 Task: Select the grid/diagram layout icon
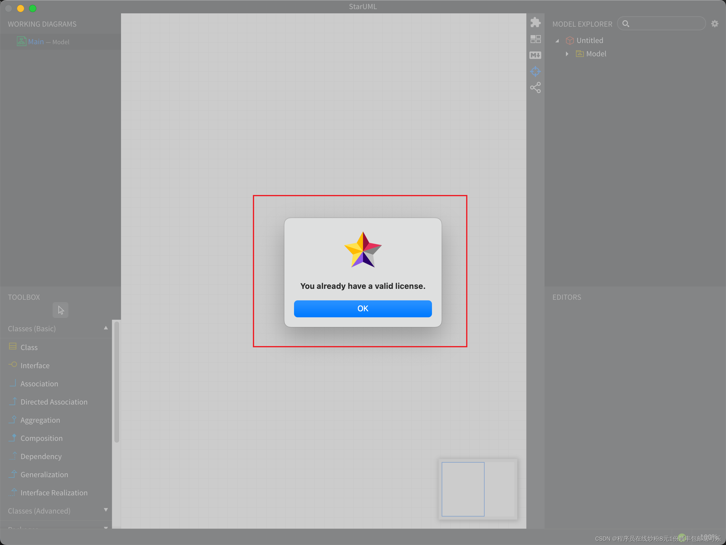(x=535, y=39)
